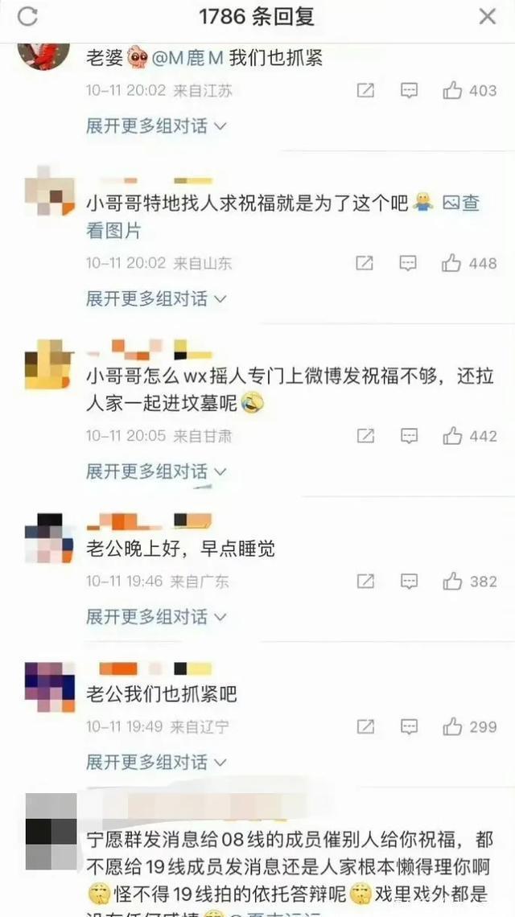The image size is (515, 917).
Task: Reply to the comment from 山东
Action: click(x=408, y=263)
